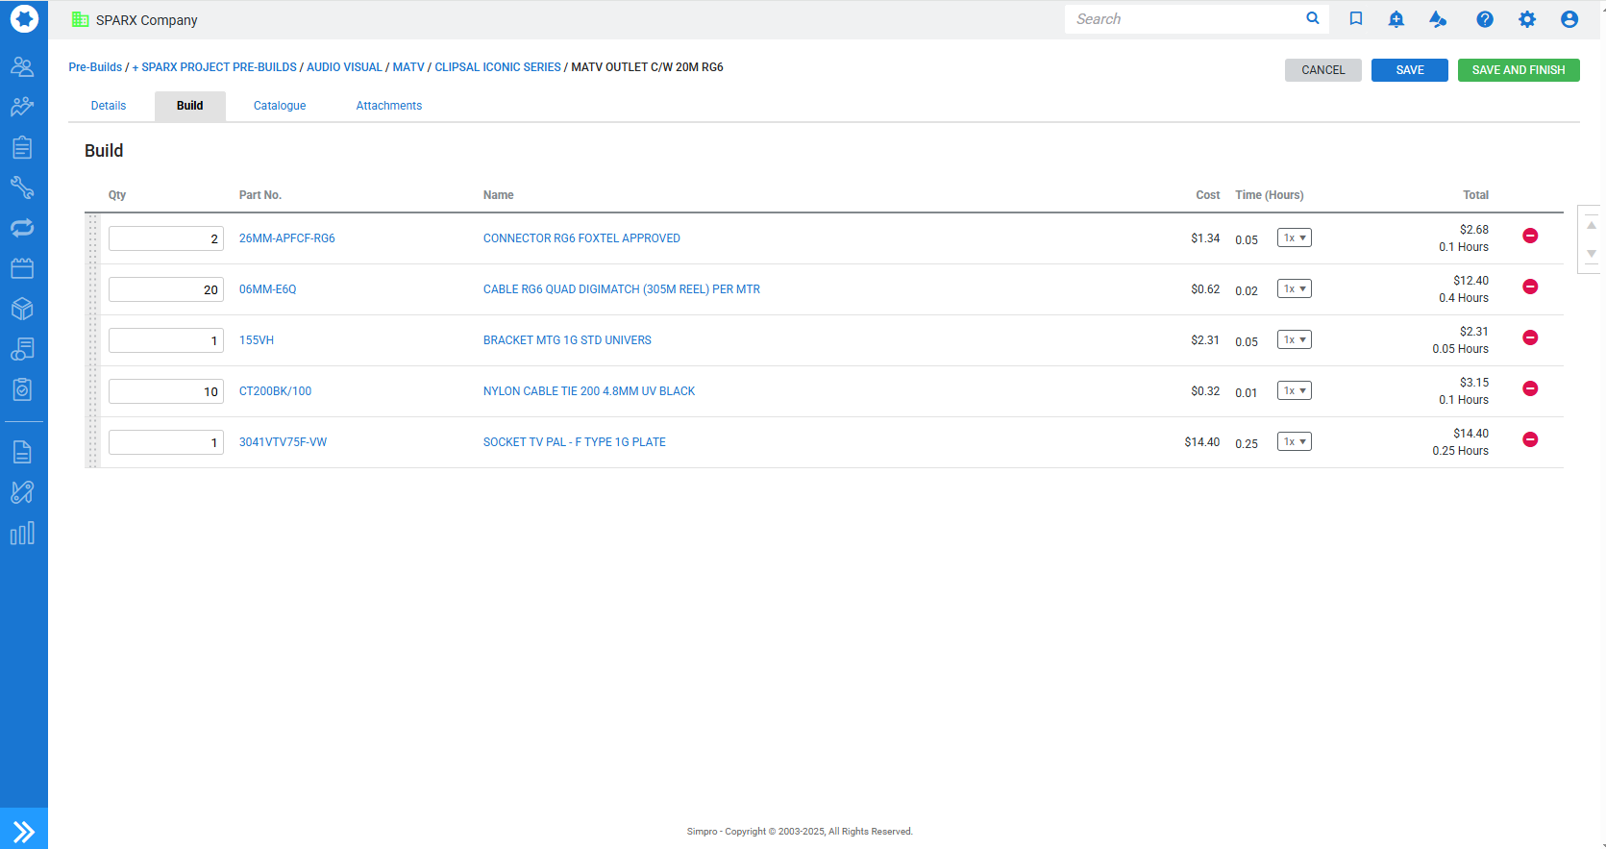Open the box-shaped materials icon in sidebar
The image size is (1606, 849).
point(22,309)
